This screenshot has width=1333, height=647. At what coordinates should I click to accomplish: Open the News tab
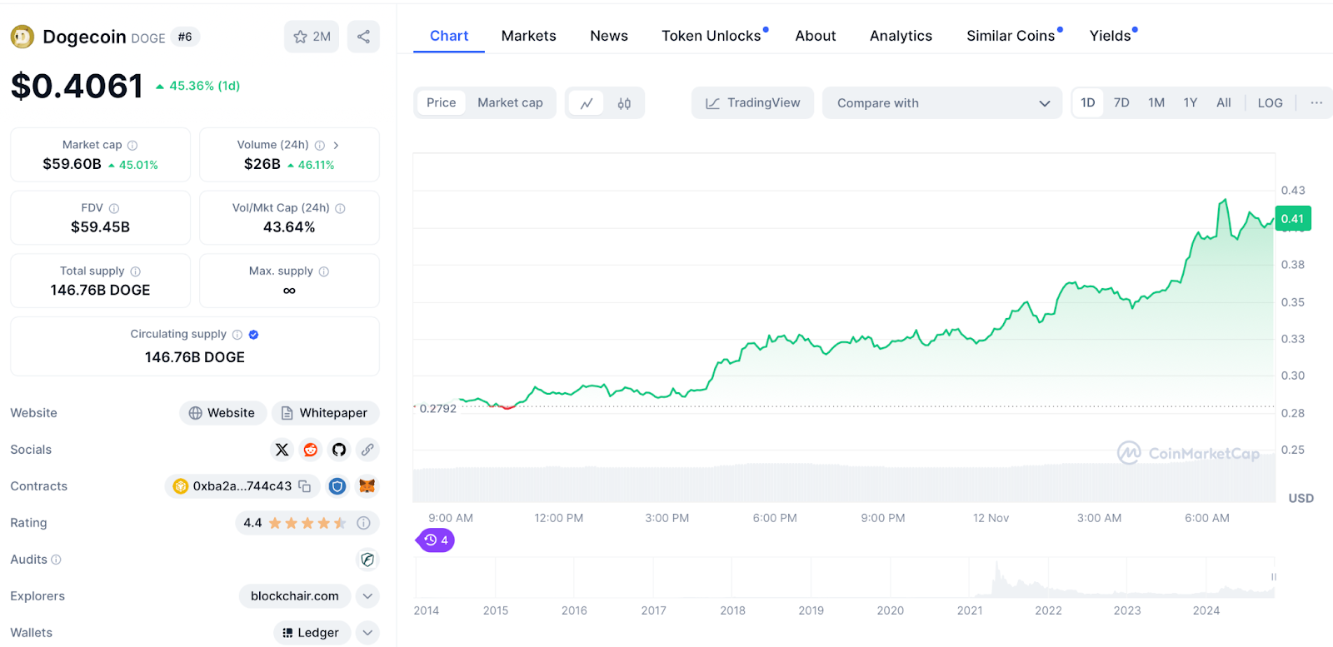609,36
